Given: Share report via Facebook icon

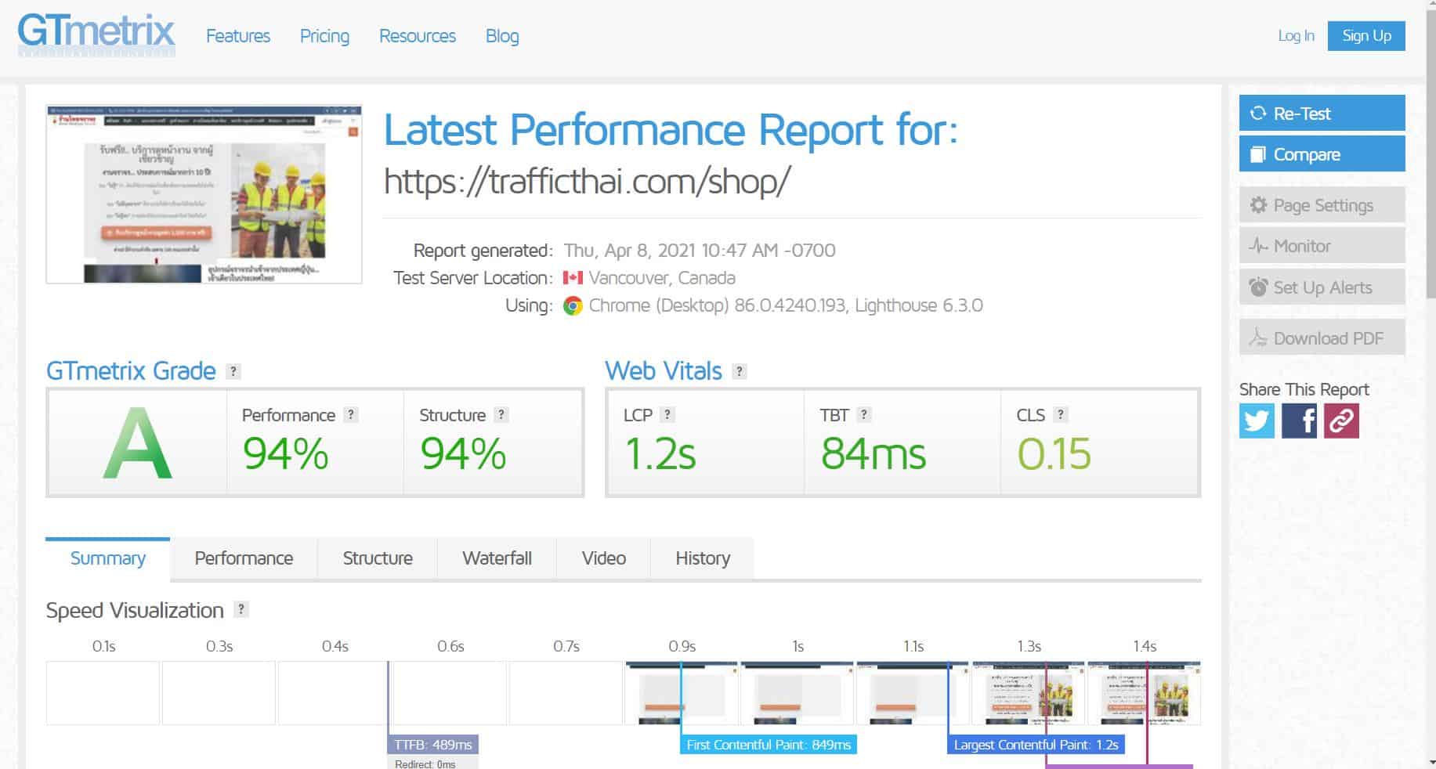Looking at the screenshot, I should pyautogui.click(x=1299, y=421).
